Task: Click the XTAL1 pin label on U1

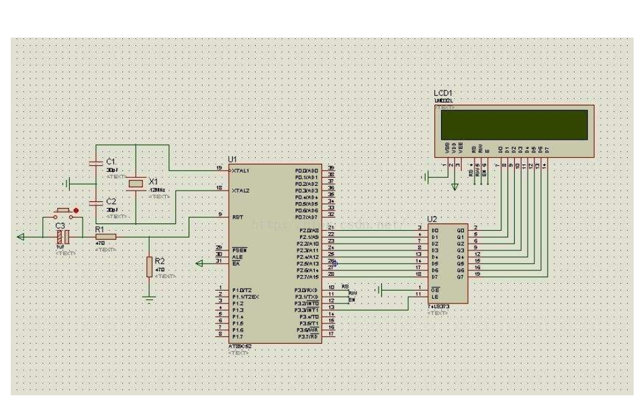Action: pyautogui.click(x=240, y=170)
